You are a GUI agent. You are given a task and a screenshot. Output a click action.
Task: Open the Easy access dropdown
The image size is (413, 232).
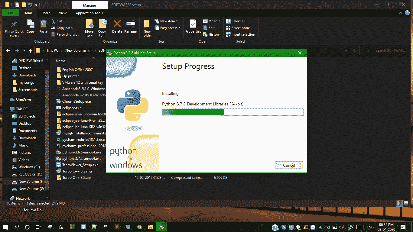click(x=167, y=28)
